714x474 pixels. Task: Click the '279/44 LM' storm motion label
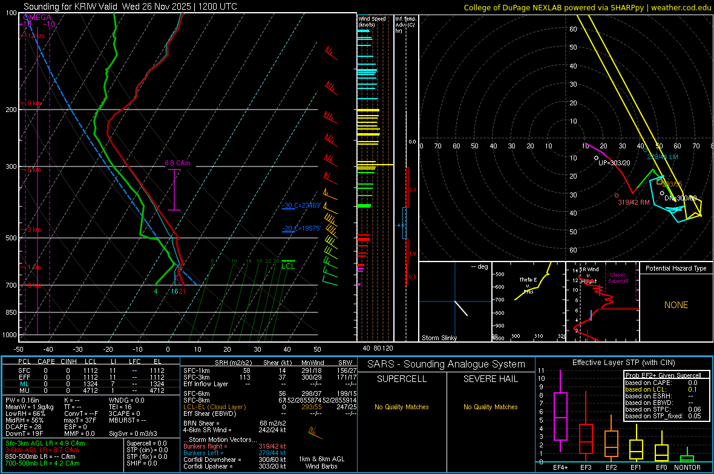[x=662, y=156]
